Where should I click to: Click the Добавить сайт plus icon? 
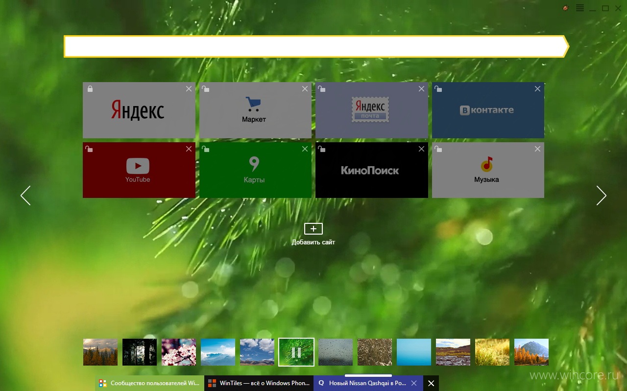tap(313, 228)
